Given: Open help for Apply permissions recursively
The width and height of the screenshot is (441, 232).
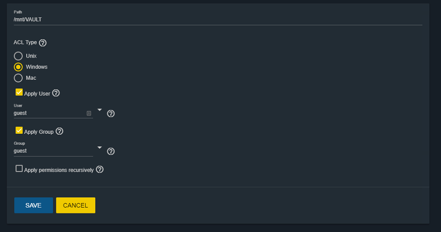Looking at the screenshot, I should [100, 169].
